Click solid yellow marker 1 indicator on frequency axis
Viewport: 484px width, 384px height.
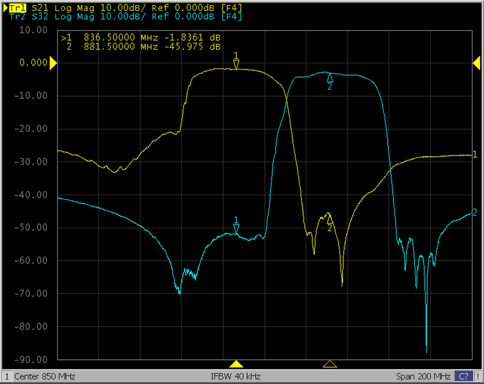click(x=236, y=364)
